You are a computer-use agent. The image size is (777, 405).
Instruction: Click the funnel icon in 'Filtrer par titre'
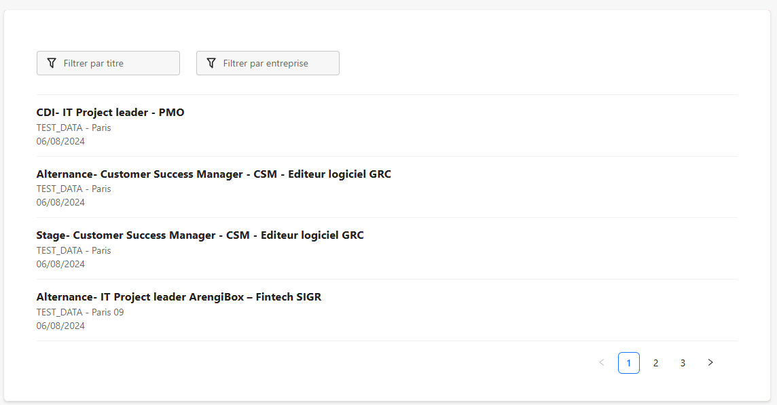[51, 62]
